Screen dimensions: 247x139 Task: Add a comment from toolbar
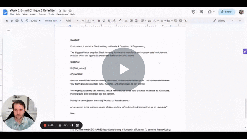tap(131, 20)
